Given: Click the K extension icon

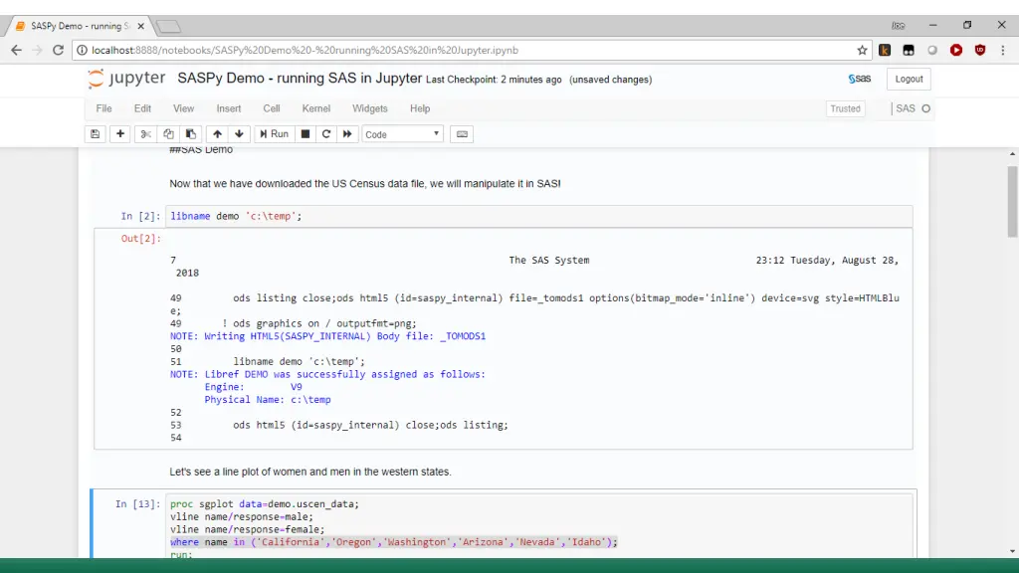Looking at the screenshot, I should tap(885, 50).
